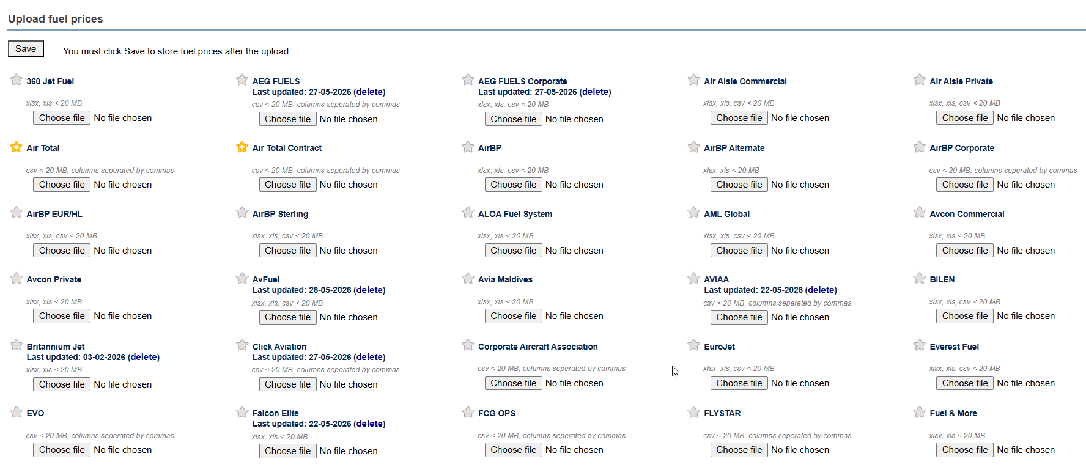The image size is (1086, 467).
Task: Delete the AEG FUELS last upload
Action: click(369, 92)
